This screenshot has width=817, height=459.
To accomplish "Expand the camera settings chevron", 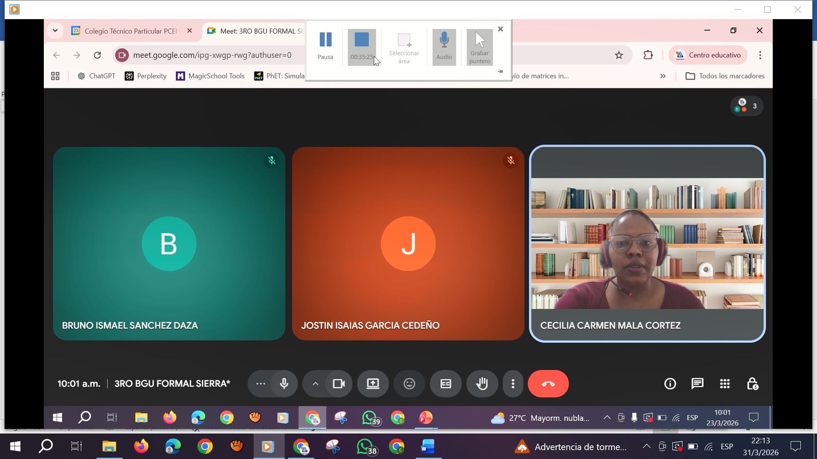I will 315,384.
